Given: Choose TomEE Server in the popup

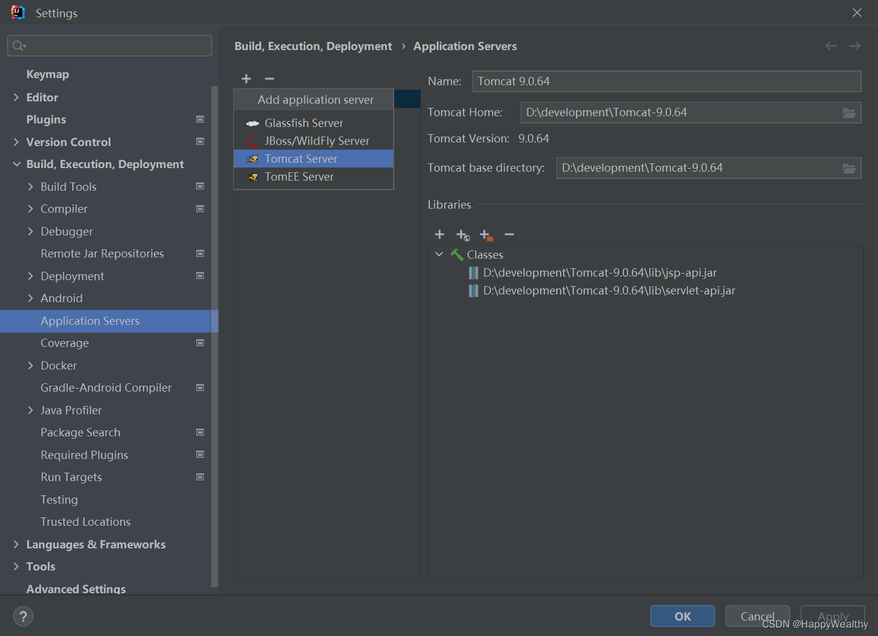Looking at the screenshot, I should 314,176.
